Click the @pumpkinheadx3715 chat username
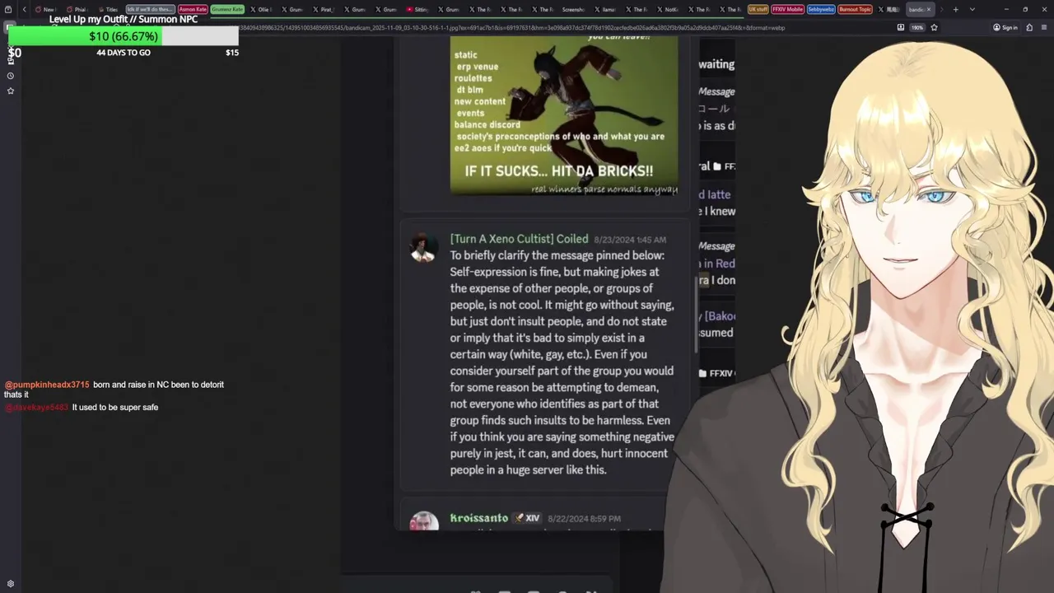The width and height of the screenshot is (1054, 593). click(x=47, y=385)
